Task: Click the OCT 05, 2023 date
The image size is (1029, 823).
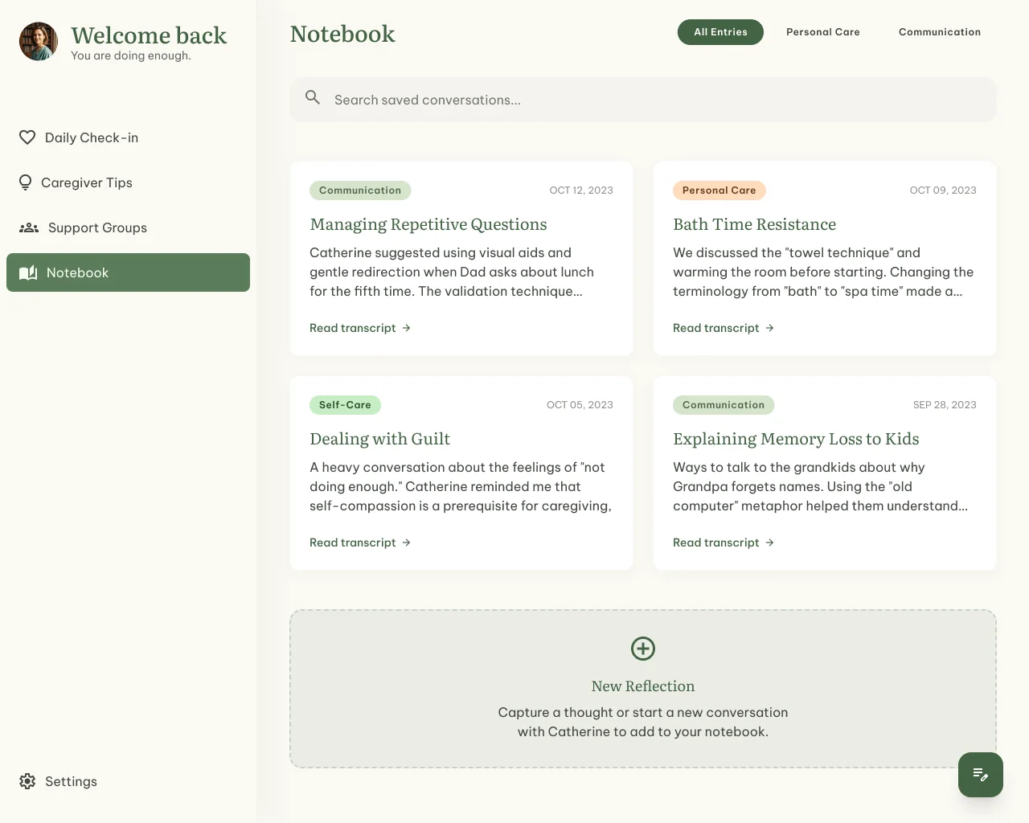Action: (x=580, y=405)
